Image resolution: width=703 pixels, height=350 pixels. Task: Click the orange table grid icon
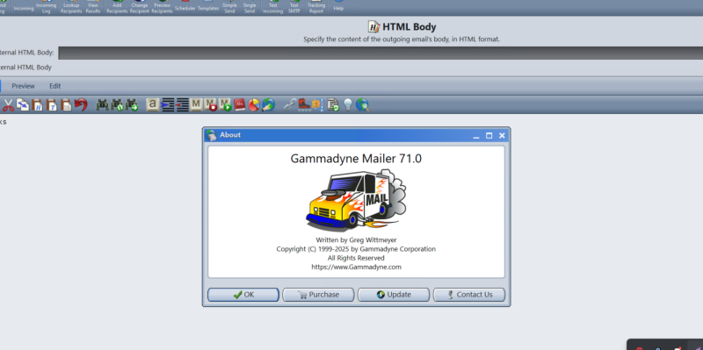pyautogui.click(x=317, y=105)
